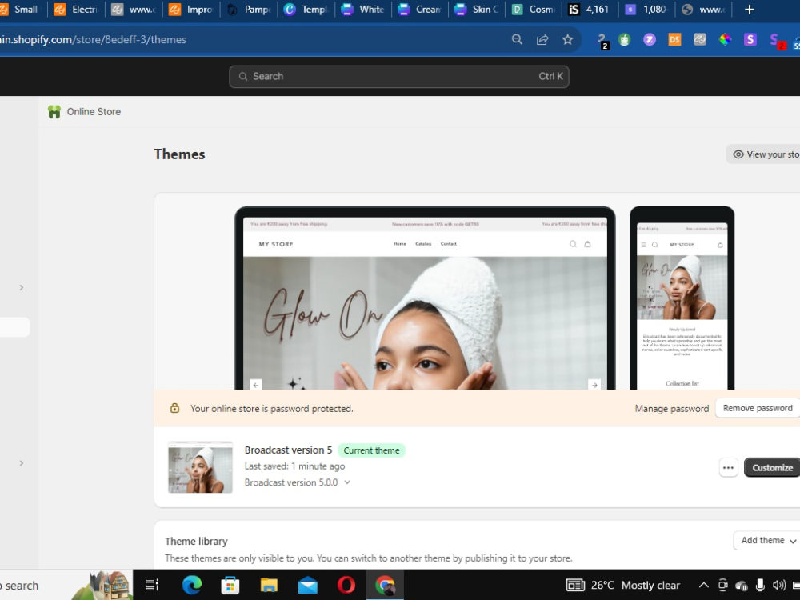Switch to the White browser tab

(362, 9)
